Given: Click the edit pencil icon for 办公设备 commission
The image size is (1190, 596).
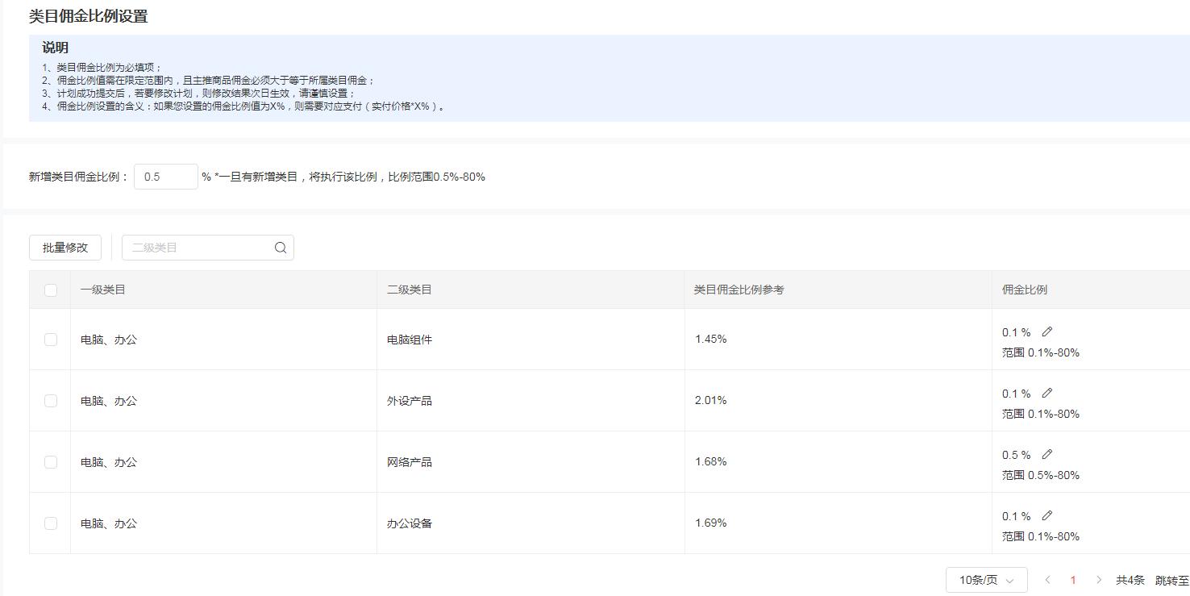Looking at the screenshot, I should (x=1046, y=515).
